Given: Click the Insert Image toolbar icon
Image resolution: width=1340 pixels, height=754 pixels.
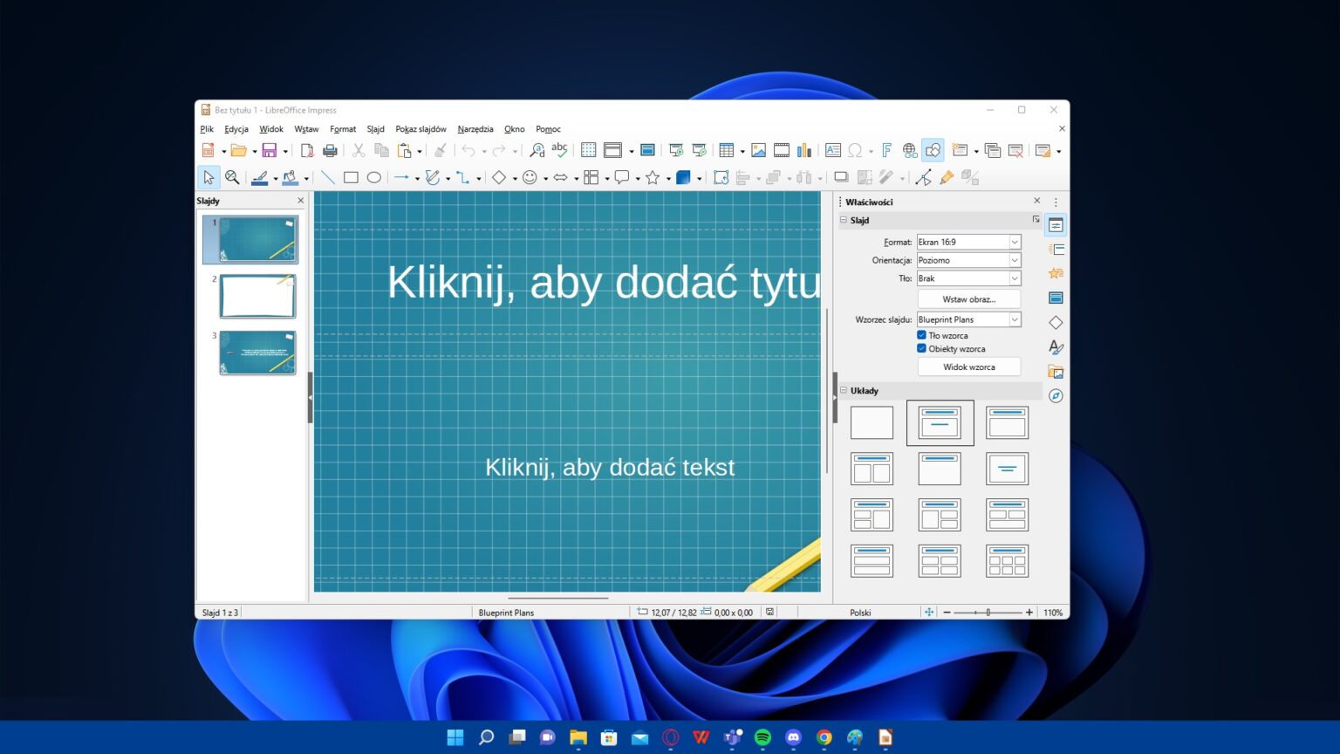Looking at the screenshot, I should click(x=758, y=151).
